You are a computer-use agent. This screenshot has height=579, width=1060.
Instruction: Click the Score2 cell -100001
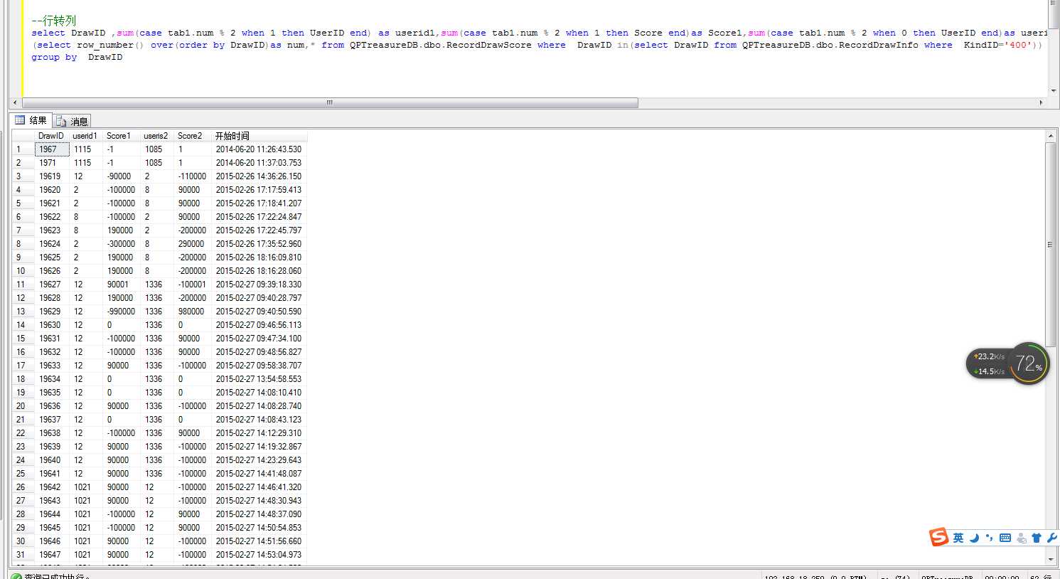[x=193, y=285]
